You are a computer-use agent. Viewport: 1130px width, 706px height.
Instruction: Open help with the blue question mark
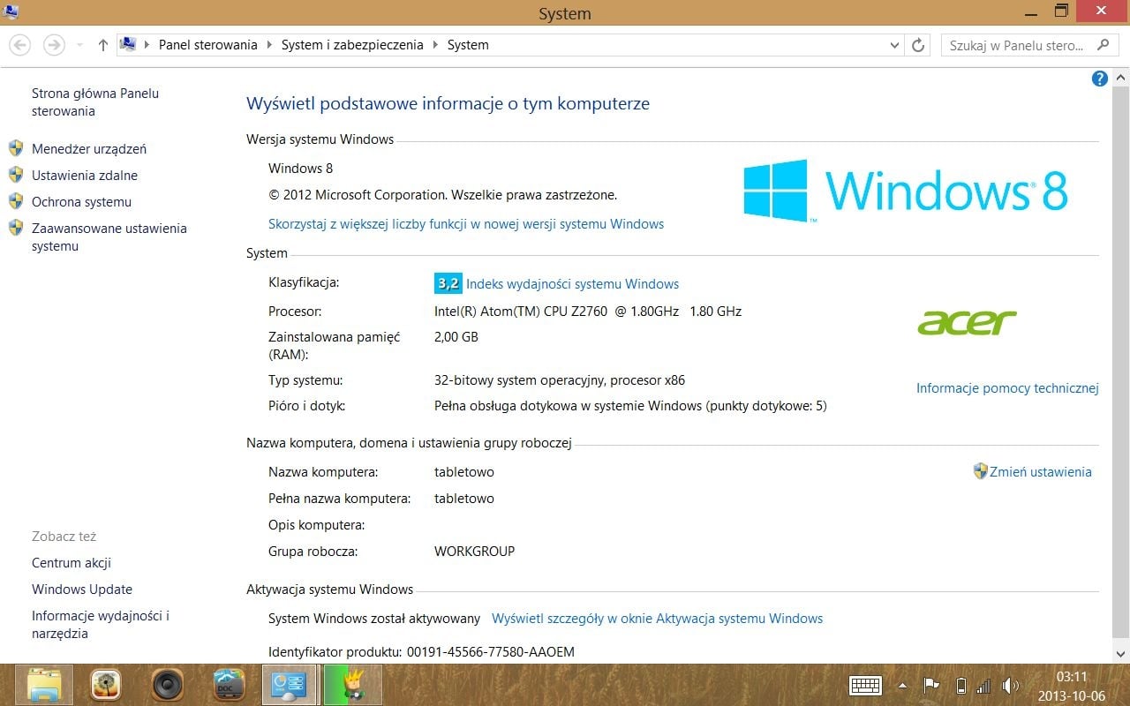coord(1100,79)
